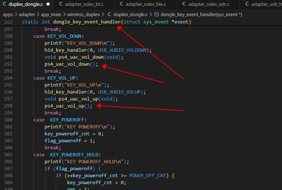Select duplex_dongle.c in breadcrumb path
The height and width of the screenshot is (190, 282).
(x=131, y=15)
